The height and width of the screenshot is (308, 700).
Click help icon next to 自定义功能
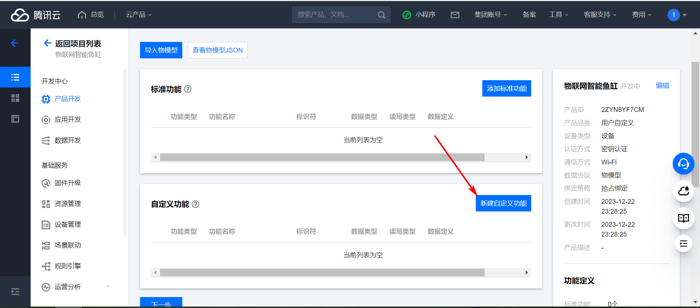[195, 204]
